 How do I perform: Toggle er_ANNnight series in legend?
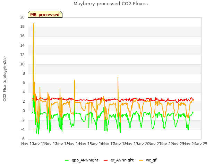point(119,160)
